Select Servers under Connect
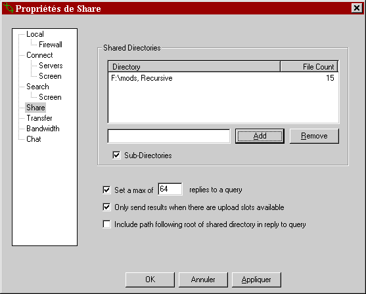 (x=51, y=66)
